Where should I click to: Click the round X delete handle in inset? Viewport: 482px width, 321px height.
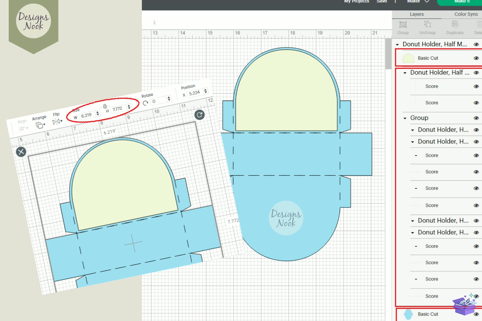(x=21, y=152)
